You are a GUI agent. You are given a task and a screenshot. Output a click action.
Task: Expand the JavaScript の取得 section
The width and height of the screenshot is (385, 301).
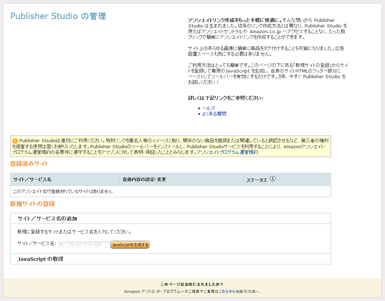[171, 259]
